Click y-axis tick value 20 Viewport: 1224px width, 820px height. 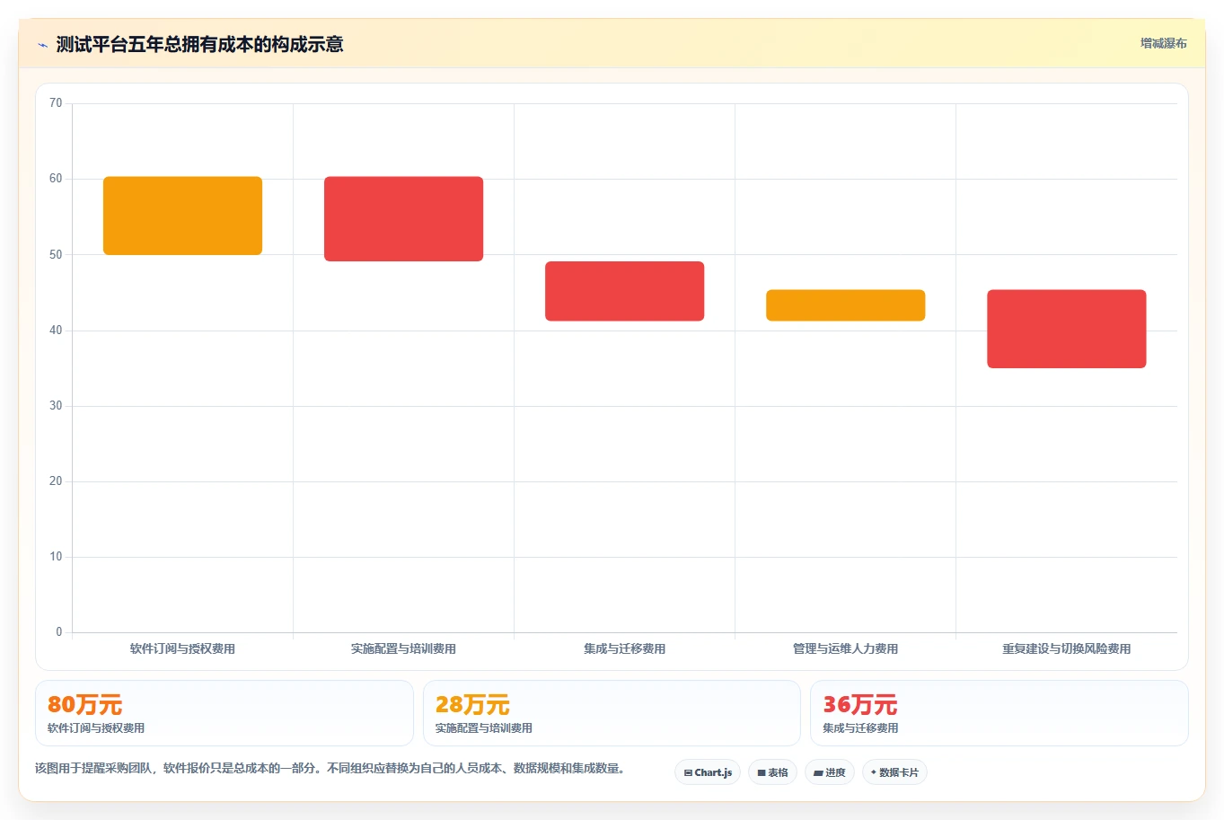click(56, 481)
